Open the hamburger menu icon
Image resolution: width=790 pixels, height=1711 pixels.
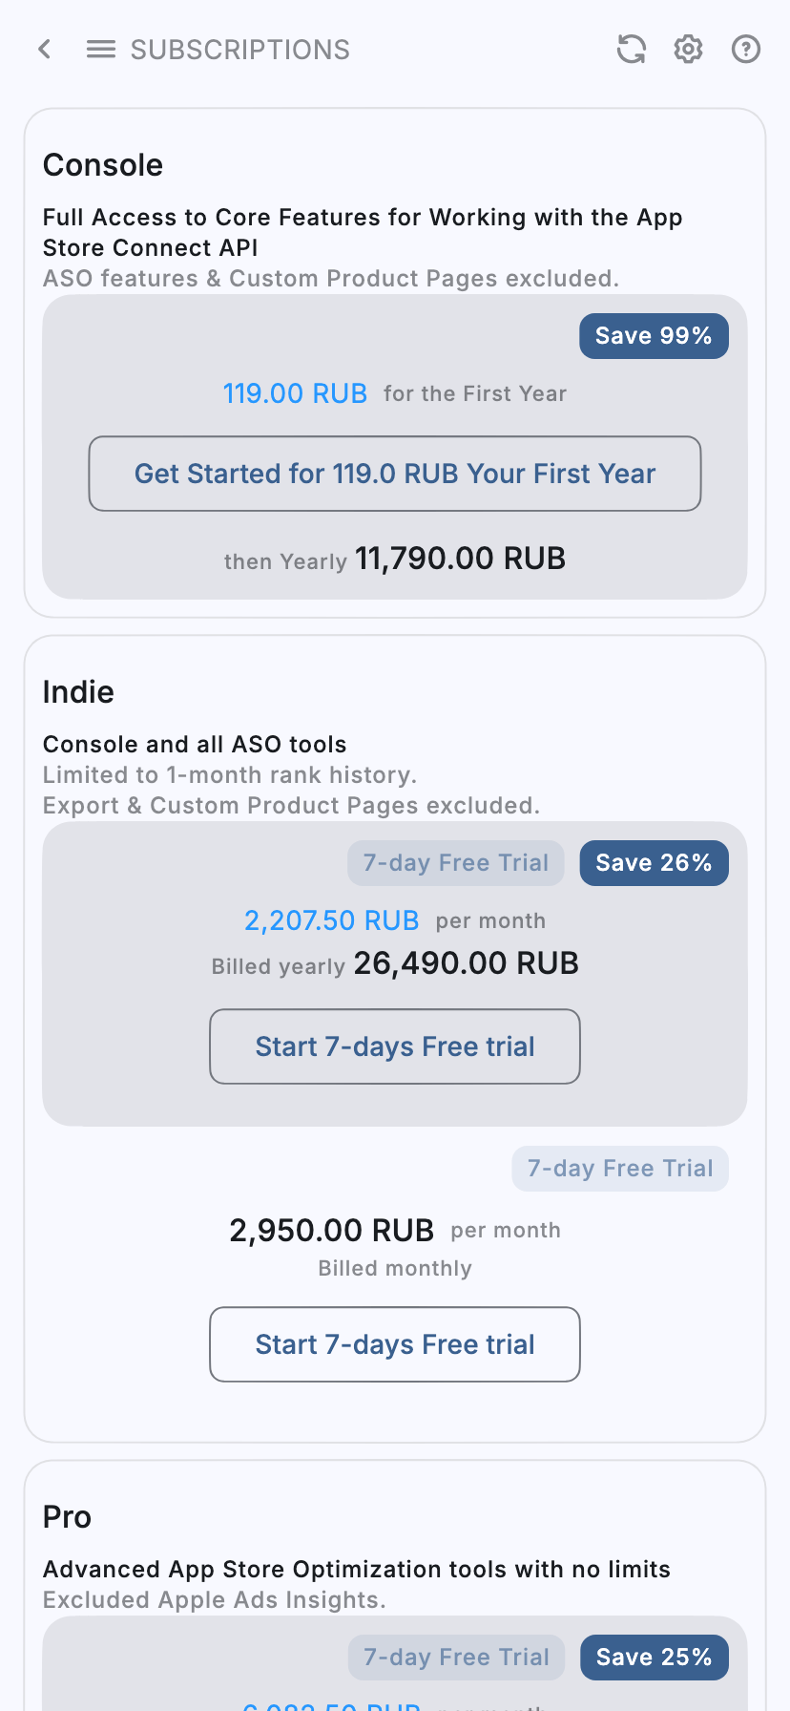pos(101,49)
